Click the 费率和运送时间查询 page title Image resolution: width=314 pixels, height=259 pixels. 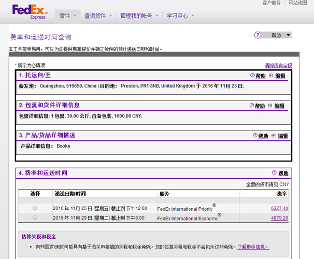41,37
